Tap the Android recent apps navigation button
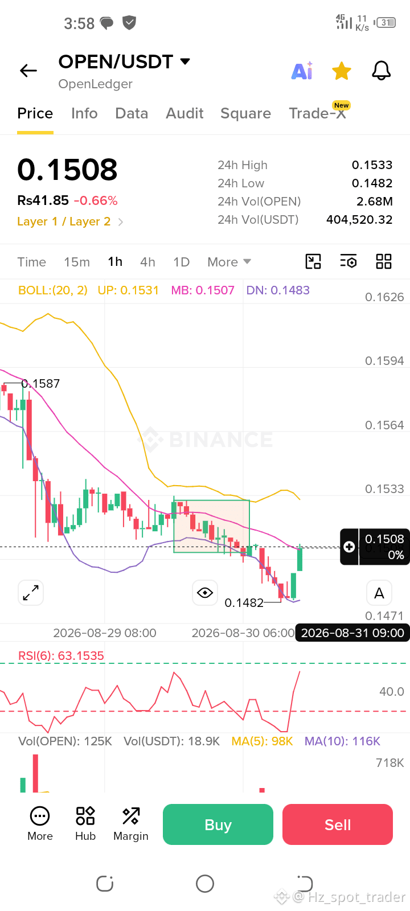Screen dimensions: 410x911 coord(105,884)
